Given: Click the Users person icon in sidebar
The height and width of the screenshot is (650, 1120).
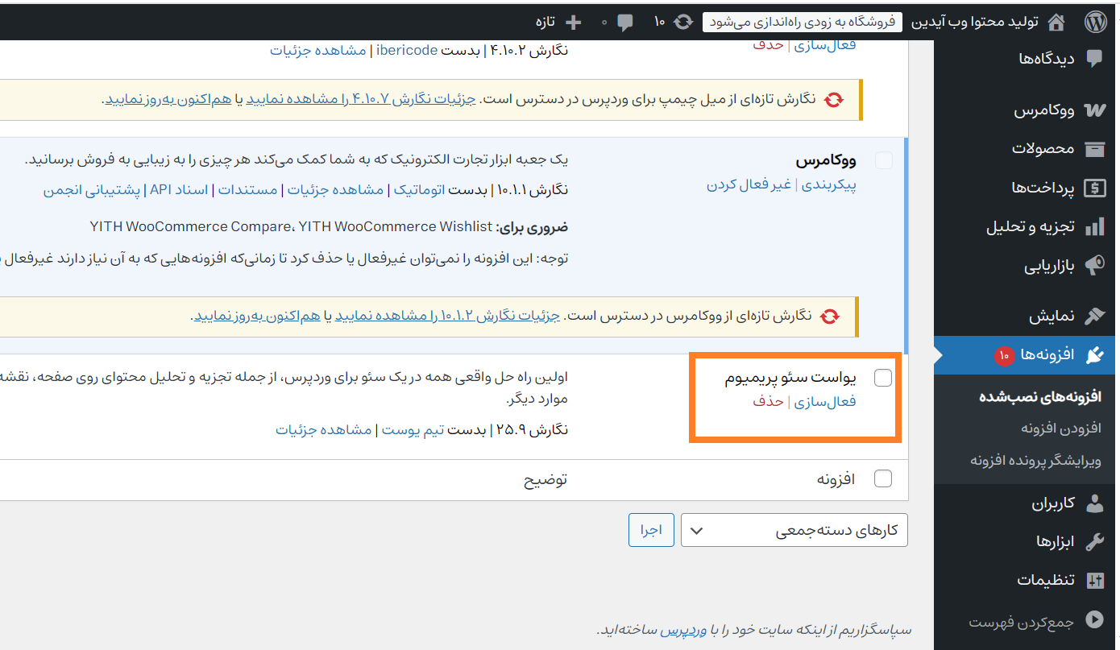Looking at the screenshot, I should tap(1094, 503).
